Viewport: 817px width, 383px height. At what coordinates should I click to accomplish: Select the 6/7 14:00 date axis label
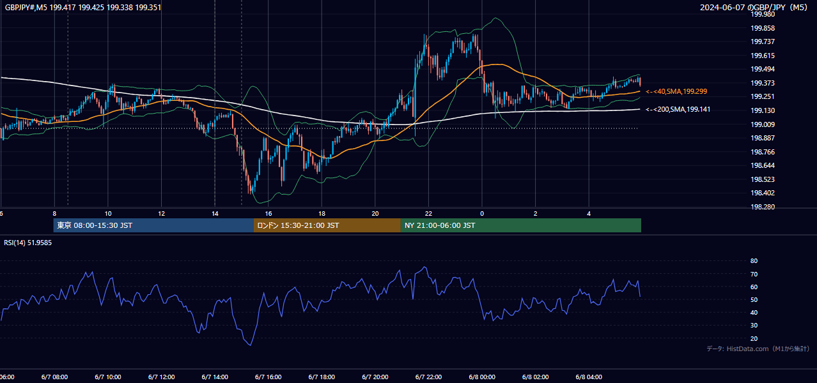(x=215, y=377)
